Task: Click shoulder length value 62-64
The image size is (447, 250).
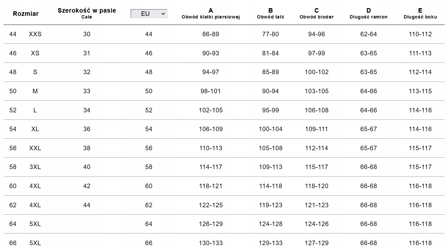Action: coord(368,34)
